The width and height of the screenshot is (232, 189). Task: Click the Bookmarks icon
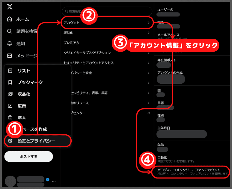point(10,82)
